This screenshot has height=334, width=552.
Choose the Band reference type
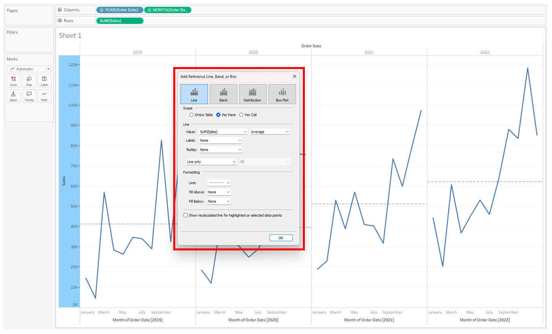pos(223,94)
